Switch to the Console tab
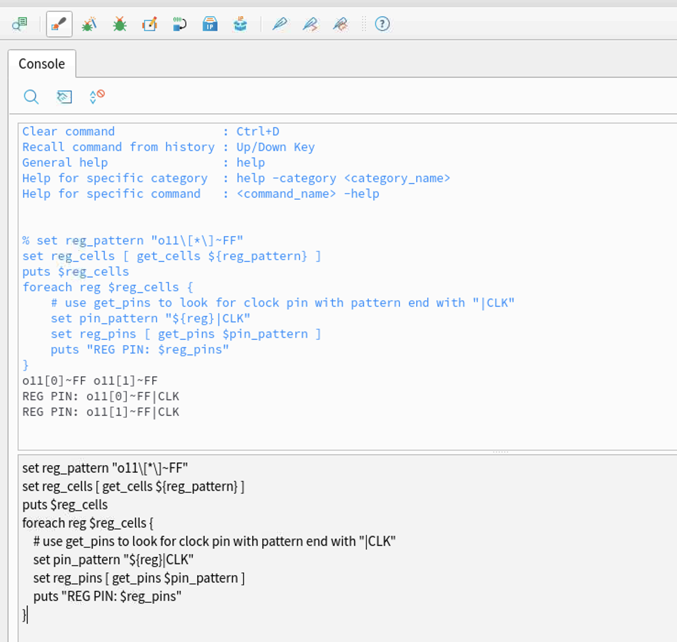 click(41, 64)
